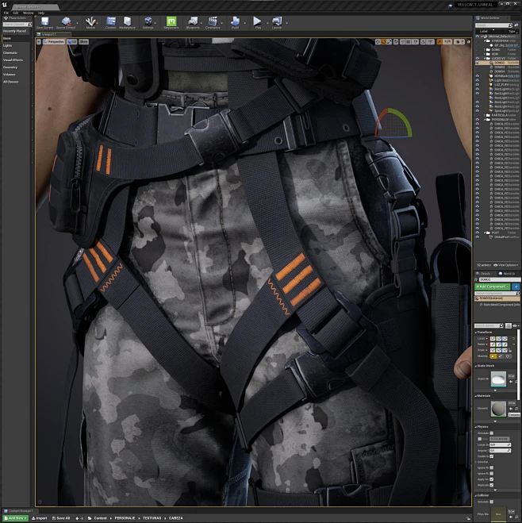Select the translate gizmo mode in viewport
The image size is (522, 523).
point(378,42)
